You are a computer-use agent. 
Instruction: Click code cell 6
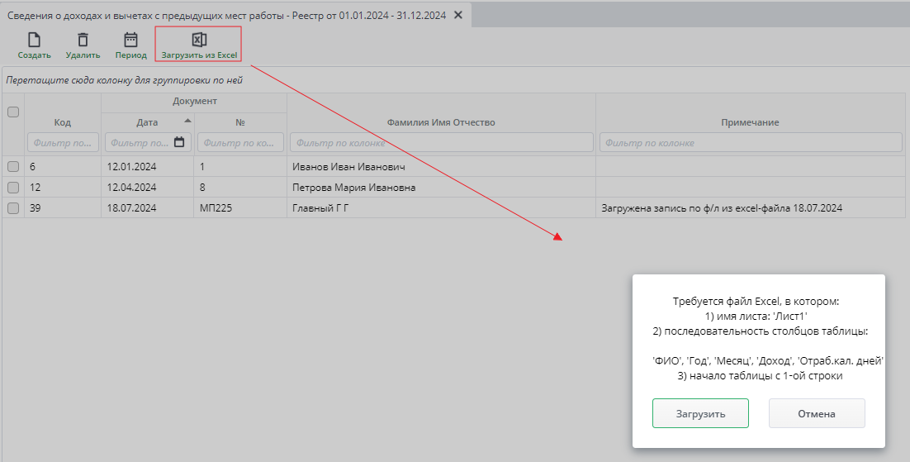click(x=63, y=167)
